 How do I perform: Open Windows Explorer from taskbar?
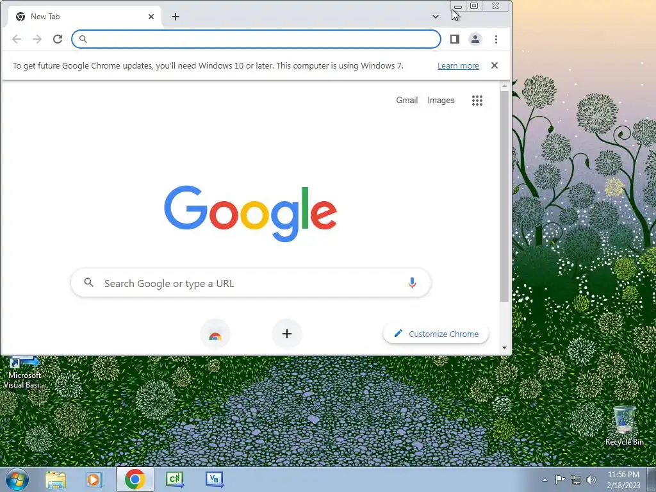coord(56,479)
